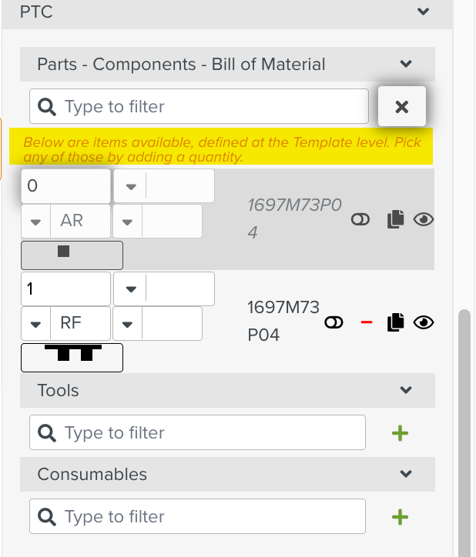Click the AR unit value field
This screenshot has height=557, width=476.
[80, 221]
